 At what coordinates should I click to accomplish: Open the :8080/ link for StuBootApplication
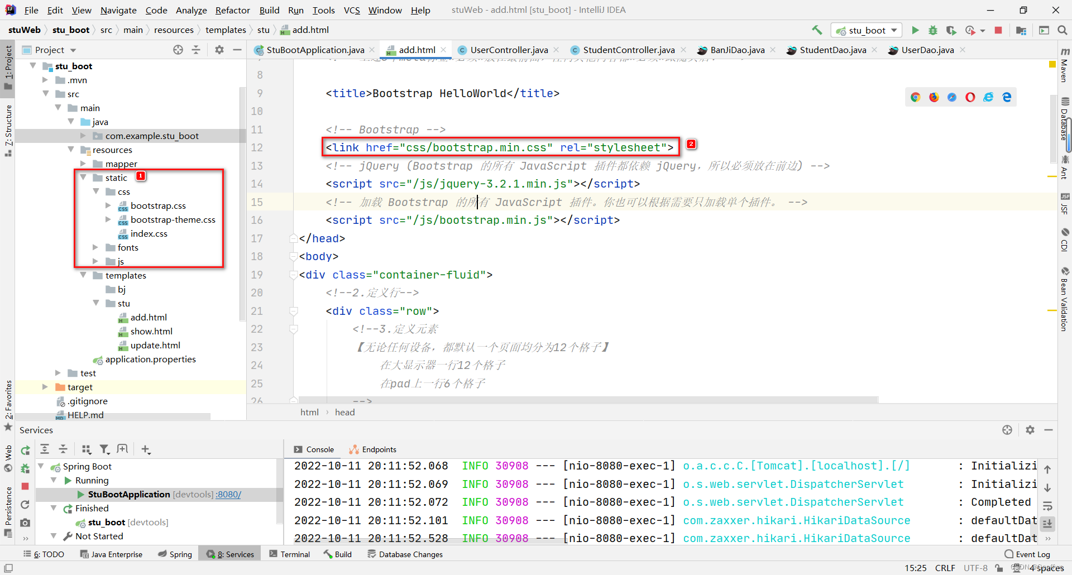[228, 494]
